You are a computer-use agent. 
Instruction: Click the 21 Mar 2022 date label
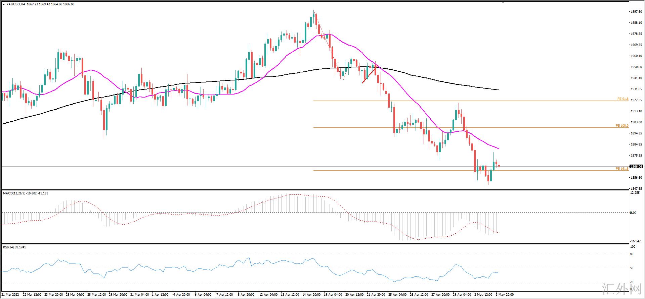[11, 295]
